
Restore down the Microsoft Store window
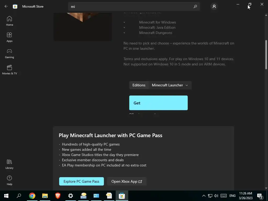pyautogui.click(x=250, y=4)
